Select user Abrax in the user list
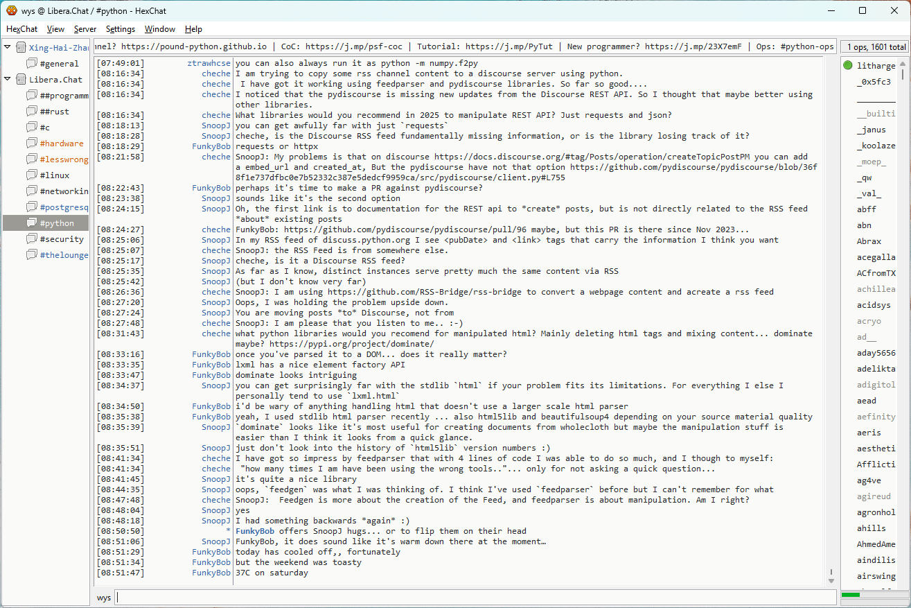 [x=869, y=241]
